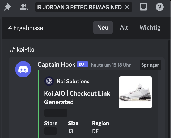Select the Neu results tab

(103, 27)
